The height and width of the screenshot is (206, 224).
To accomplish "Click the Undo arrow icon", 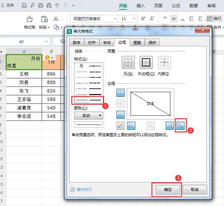I will point(57,6).
